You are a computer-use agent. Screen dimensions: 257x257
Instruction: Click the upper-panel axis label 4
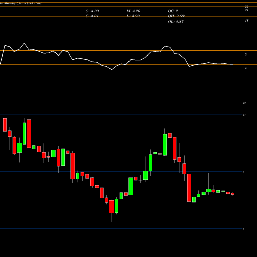click(x=246, y=68)
